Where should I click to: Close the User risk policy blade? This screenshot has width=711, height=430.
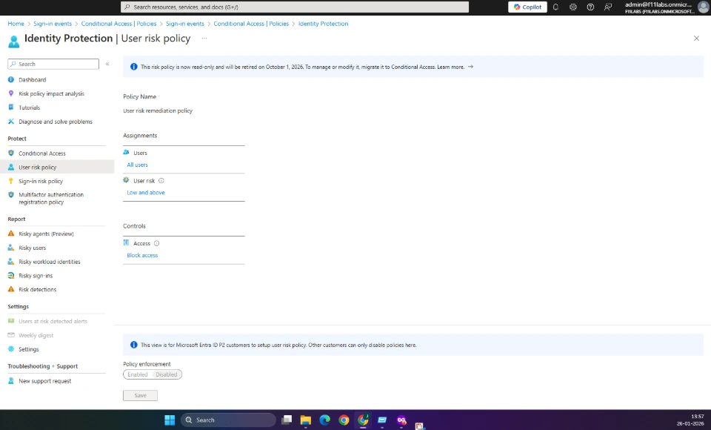tap(696, 38)
